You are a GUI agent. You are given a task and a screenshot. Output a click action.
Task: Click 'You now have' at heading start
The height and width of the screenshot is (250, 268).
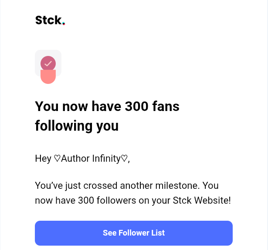point(78,106)
